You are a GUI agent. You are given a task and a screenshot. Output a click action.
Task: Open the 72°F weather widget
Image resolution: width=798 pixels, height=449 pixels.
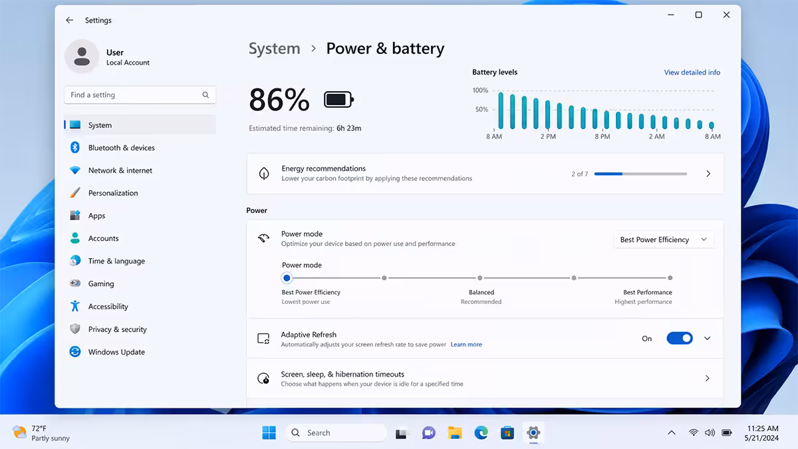(x=41, y=433)
